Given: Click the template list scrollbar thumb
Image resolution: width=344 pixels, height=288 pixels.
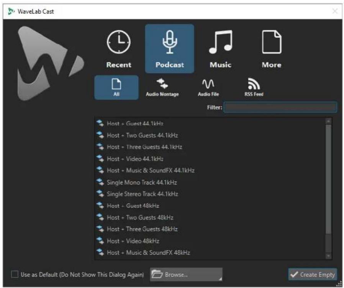Looking at the screenshot, I should 328,179.
